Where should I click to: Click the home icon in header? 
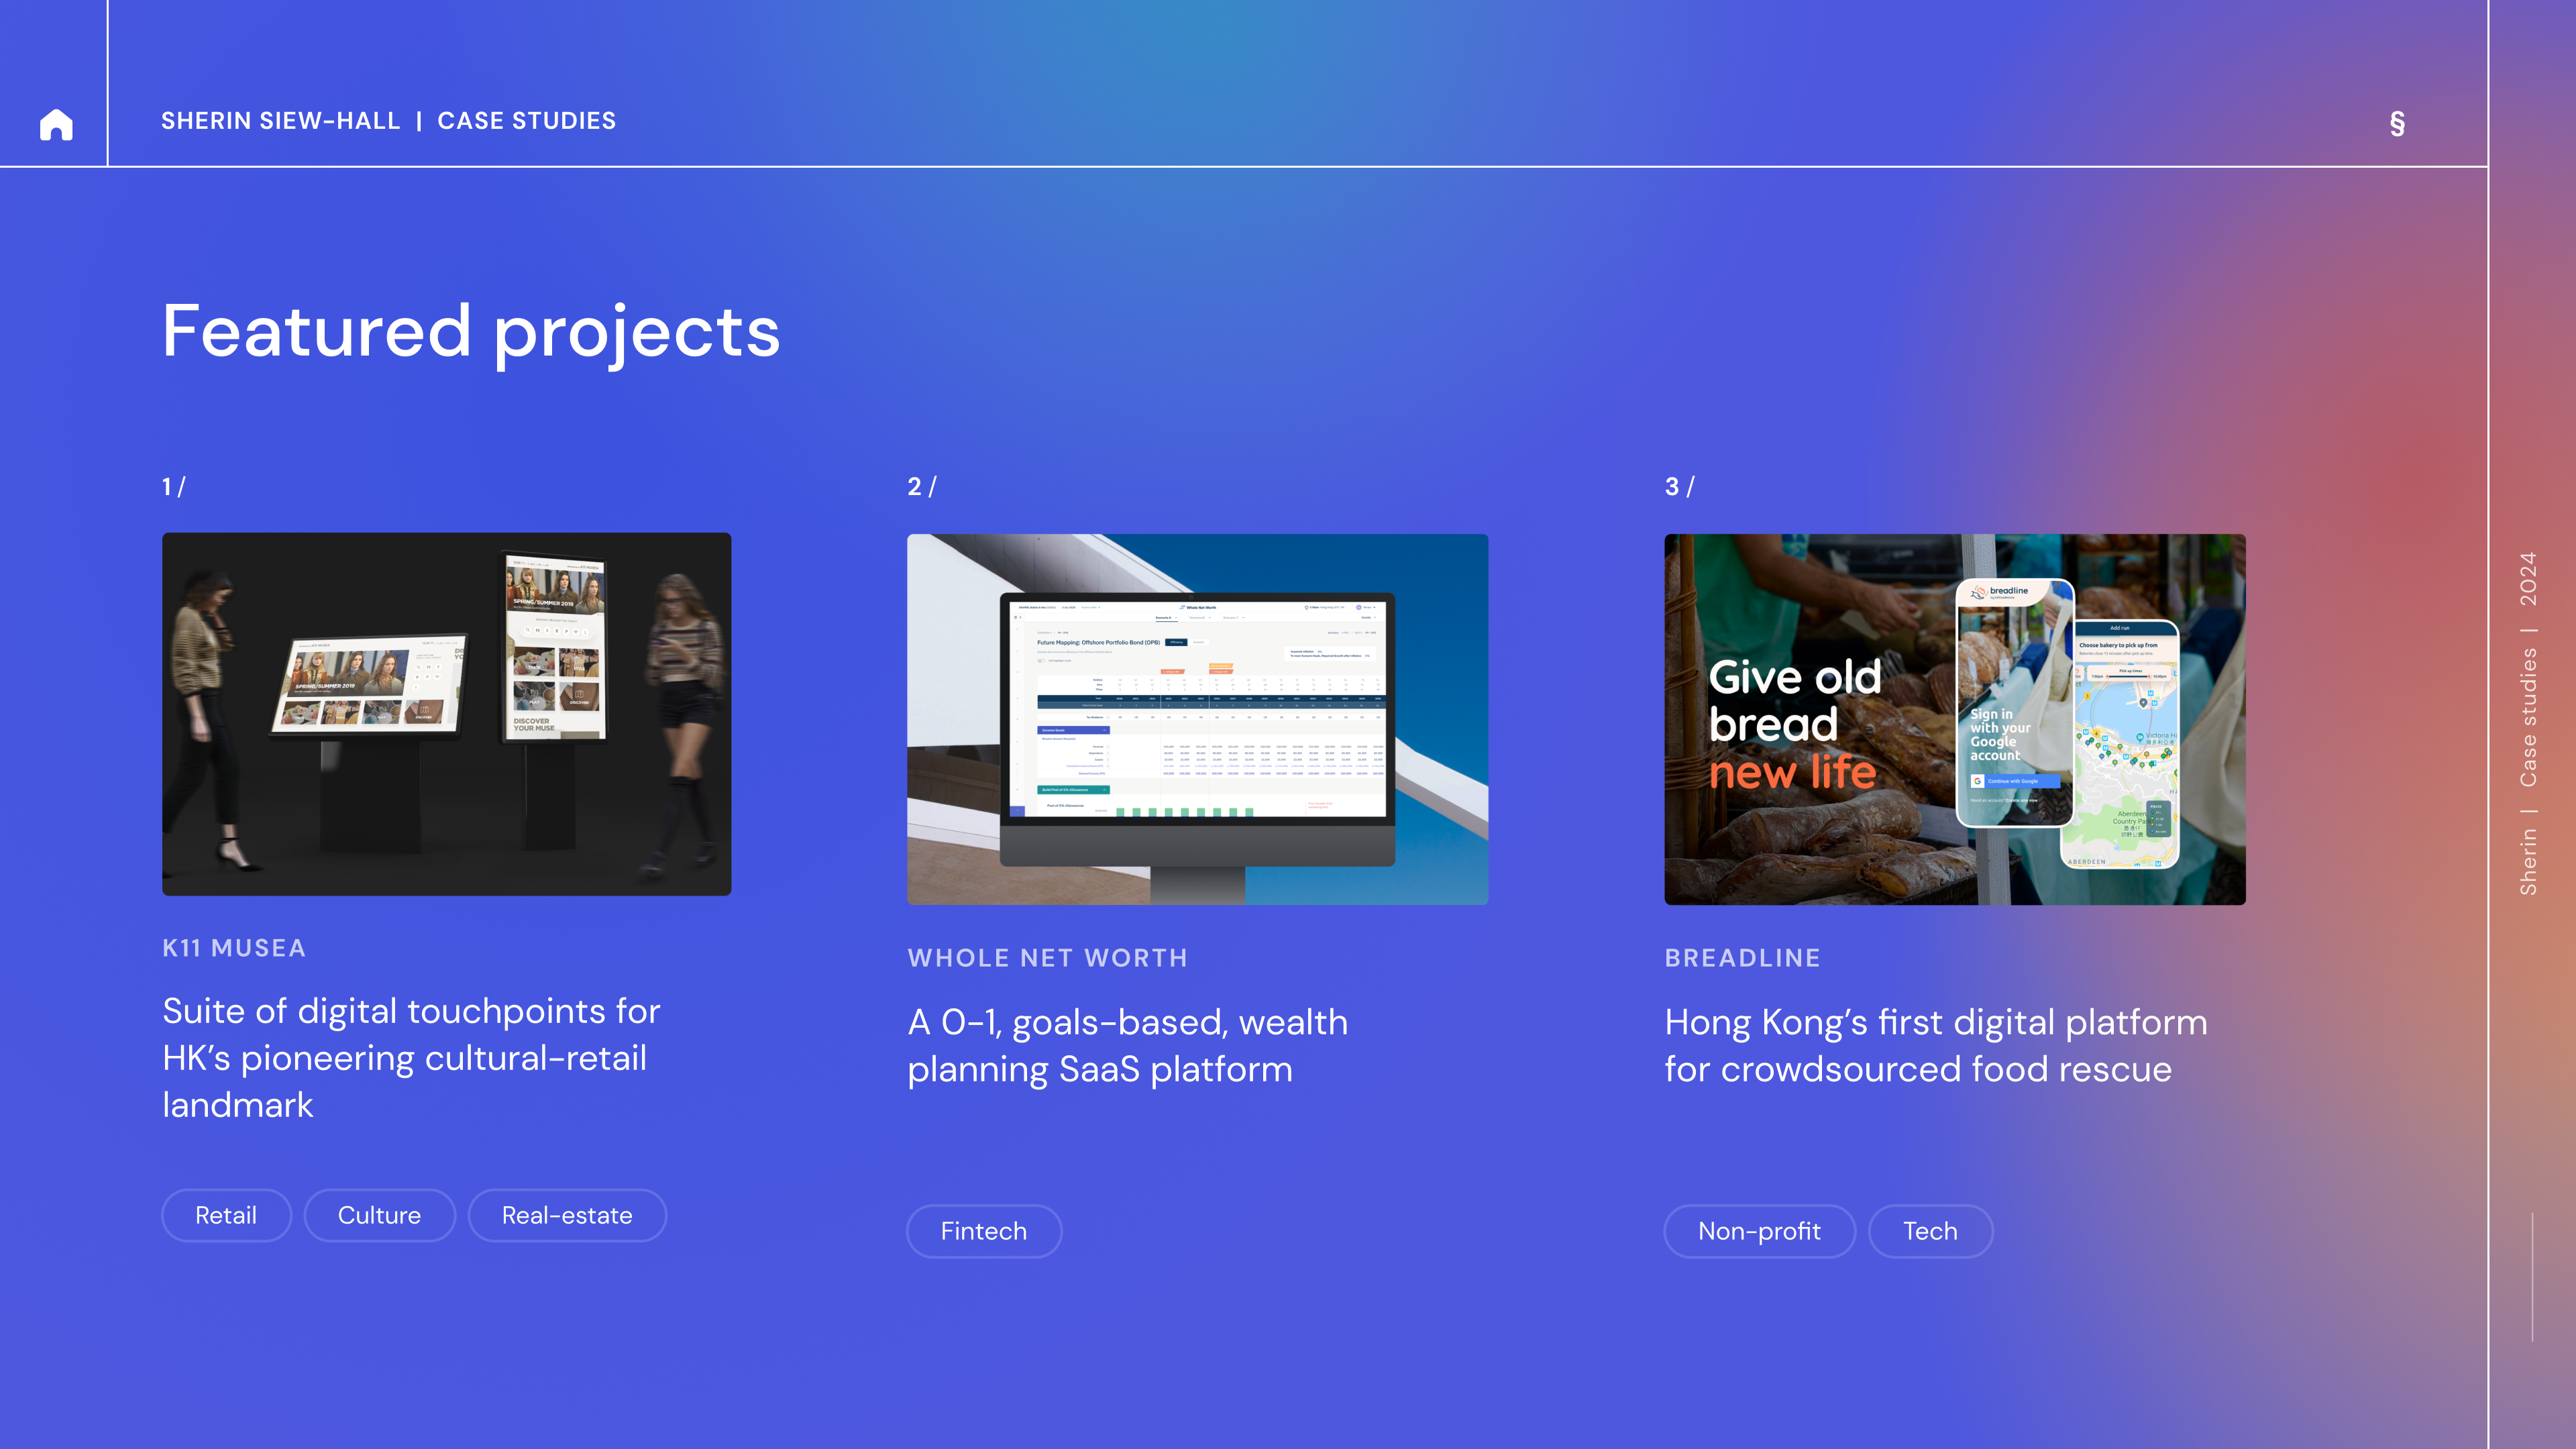click(x=56, y=124)
